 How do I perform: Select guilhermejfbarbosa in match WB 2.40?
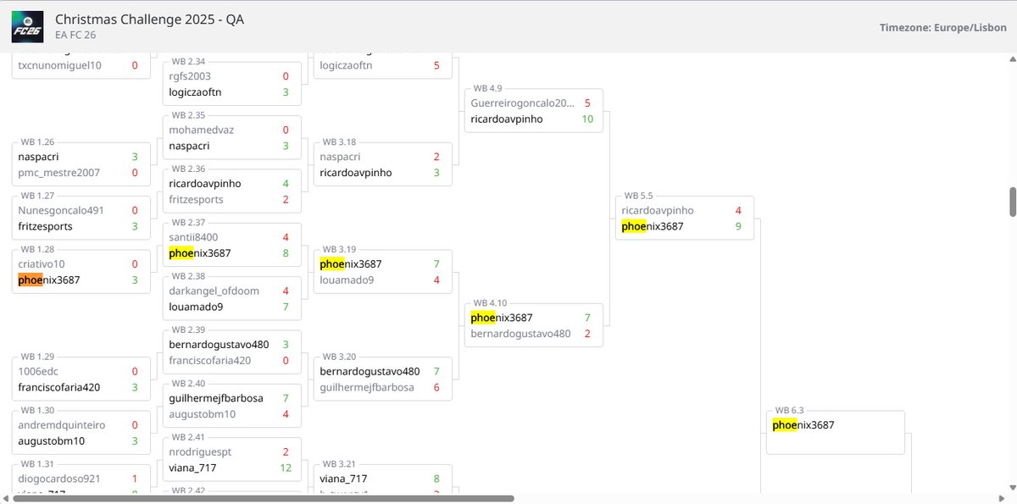coord(216,398)
